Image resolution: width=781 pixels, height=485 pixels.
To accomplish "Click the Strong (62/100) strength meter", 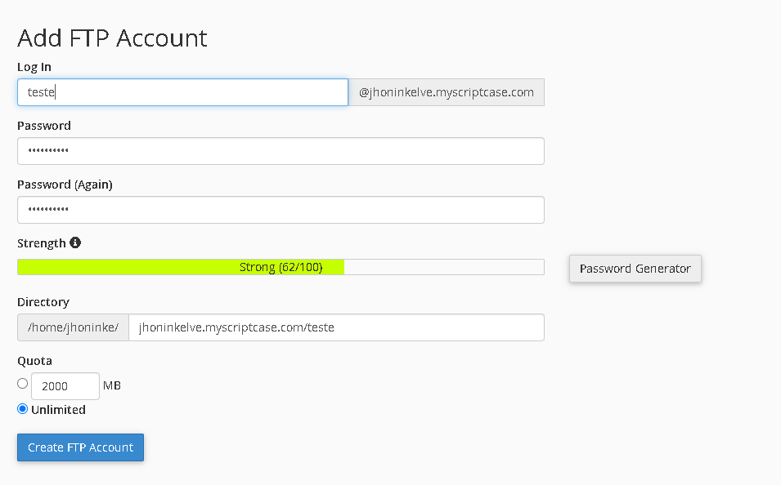I will [281, 267].
